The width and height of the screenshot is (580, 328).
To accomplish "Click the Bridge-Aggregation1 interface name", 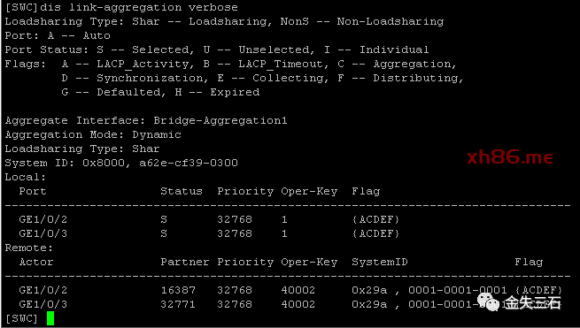I will click(220, 121).
